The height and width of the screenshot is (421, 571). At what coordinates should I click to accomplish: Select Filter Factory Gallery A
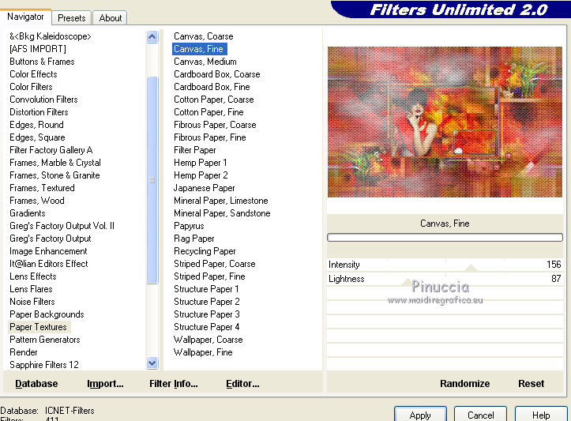click(x=51, y=150)
